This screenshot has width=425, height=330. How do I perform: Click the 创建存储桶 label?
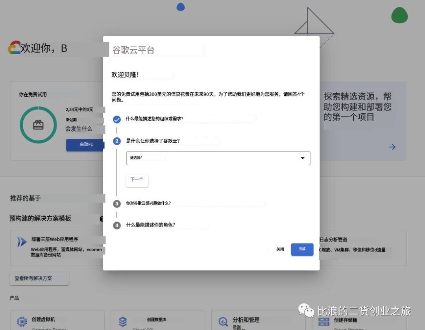coord(346,320)
